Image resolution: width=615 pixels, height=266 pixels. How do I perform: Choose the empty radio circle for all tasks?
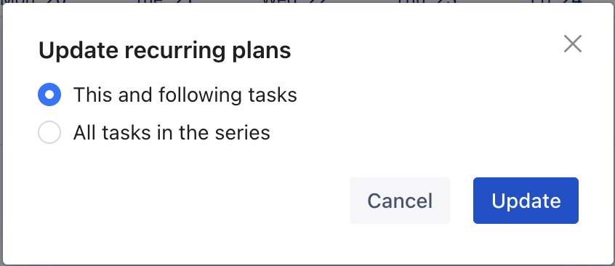pos(49,132)
